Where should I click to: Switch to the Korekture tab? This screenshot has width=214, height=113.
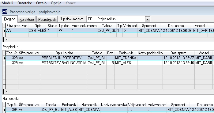pyautogui.click(x=27, y=19)
